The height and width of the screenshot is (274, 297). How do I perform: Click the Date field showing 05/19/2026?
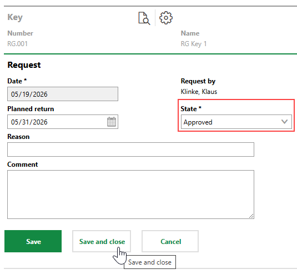pyautogui.click(x=63, y=94)
